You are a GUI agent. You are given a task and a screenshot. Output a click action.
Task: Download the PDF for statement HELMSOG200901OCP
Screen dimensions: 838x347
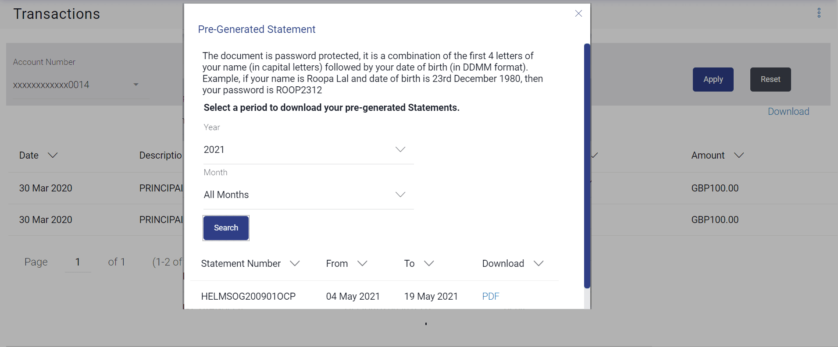click(490, 297)
